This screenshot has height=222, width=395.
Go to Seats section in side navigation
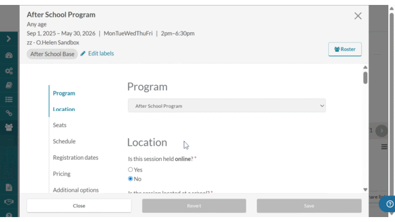(x=60, y=125)
